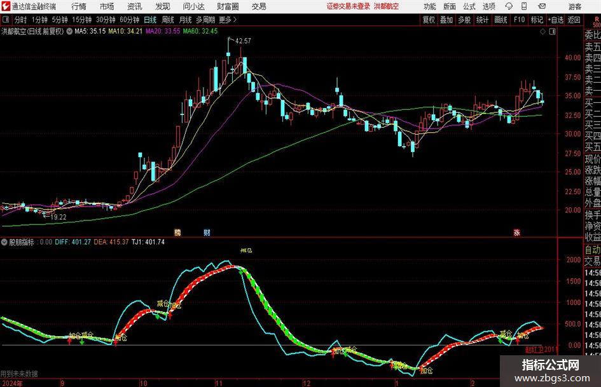Switch to the 30分钟 period tab

click(x=106, y=20)
